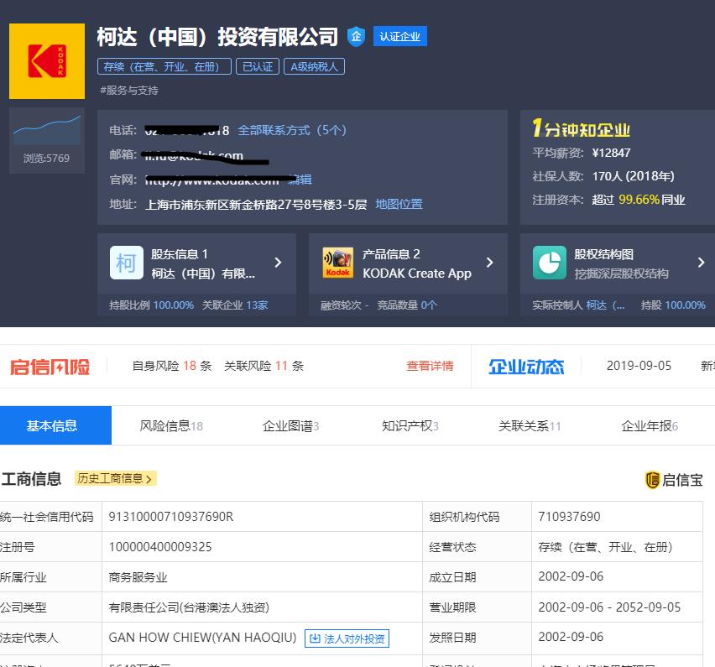Click the #服务与支持 hashtag
The height and width of the screenshot is (667, 715).
pyautogui.click(x=129, y=91)
